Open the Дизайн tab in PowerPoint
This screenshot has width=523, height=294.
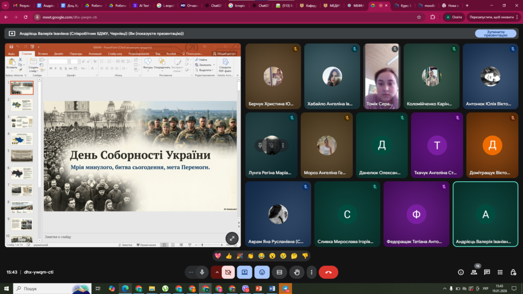click(59, 53)
